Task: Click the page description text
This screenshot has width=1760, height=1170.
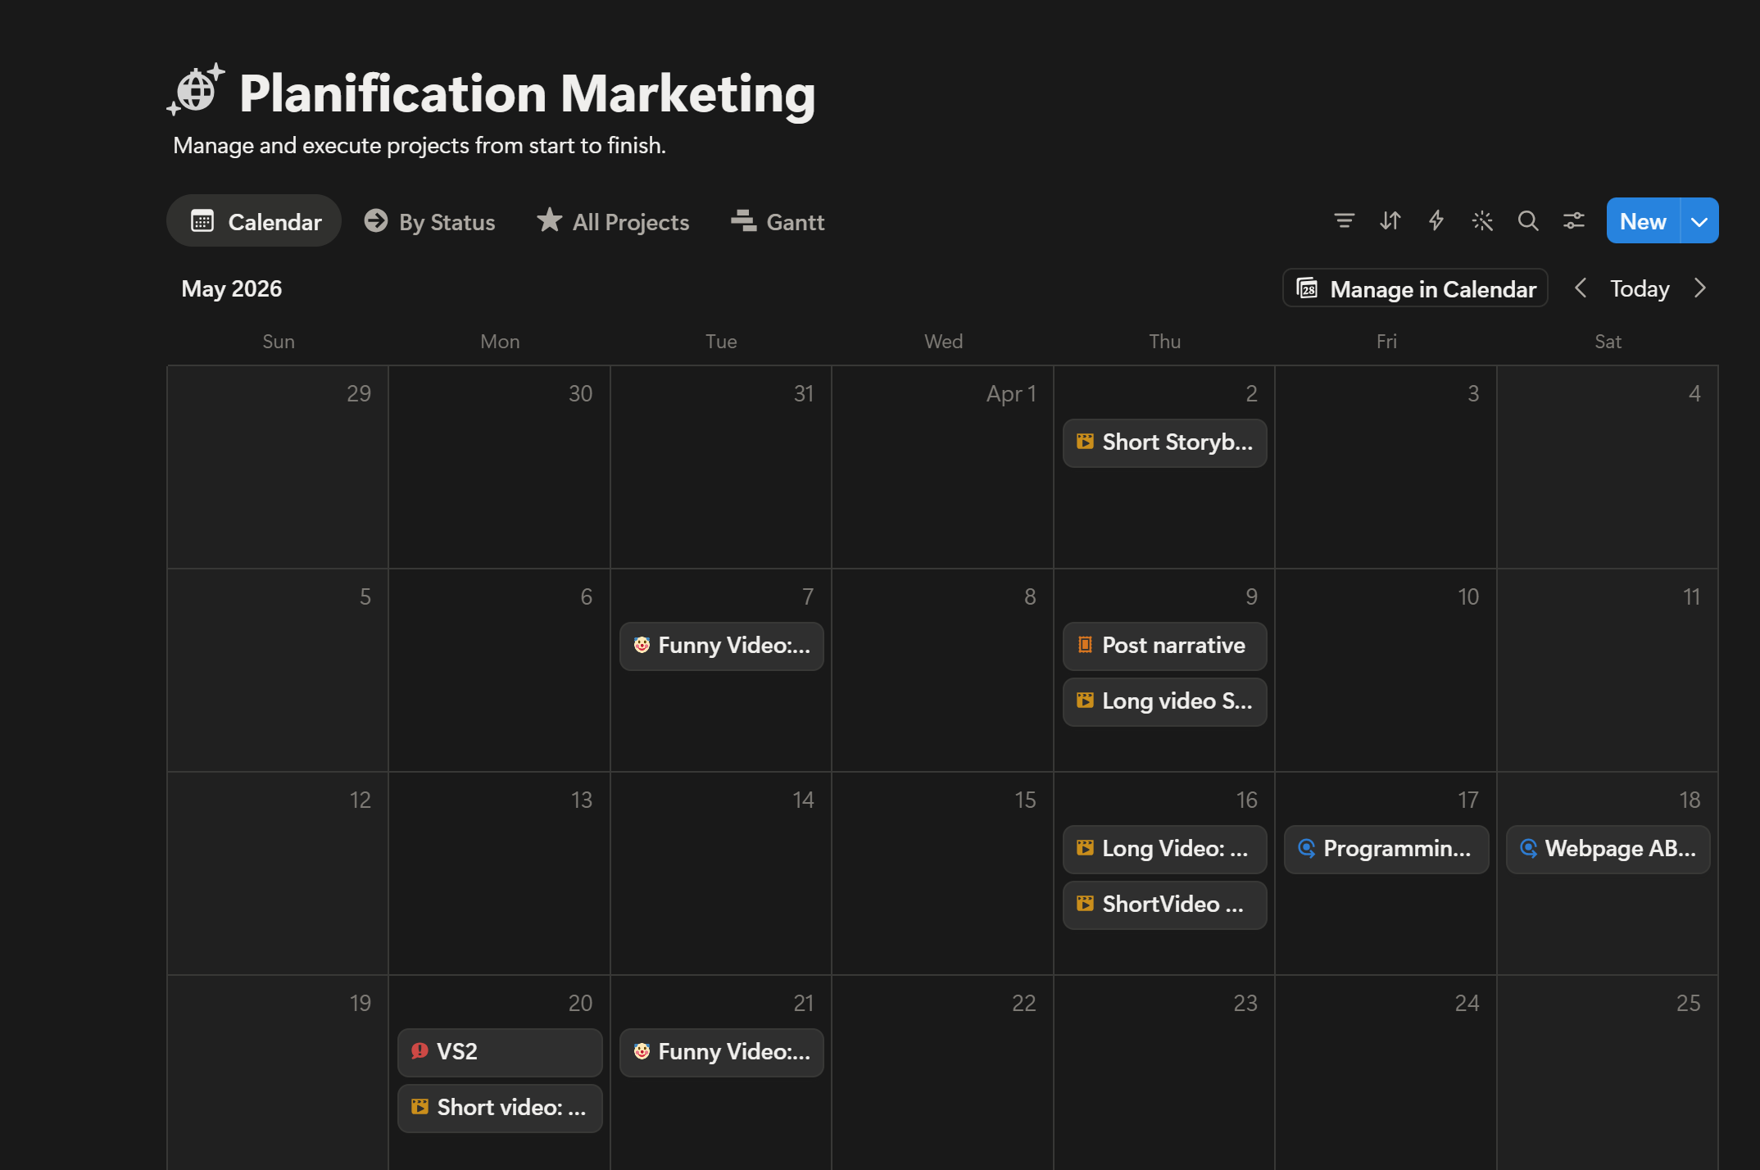Action: coord(419,146)
